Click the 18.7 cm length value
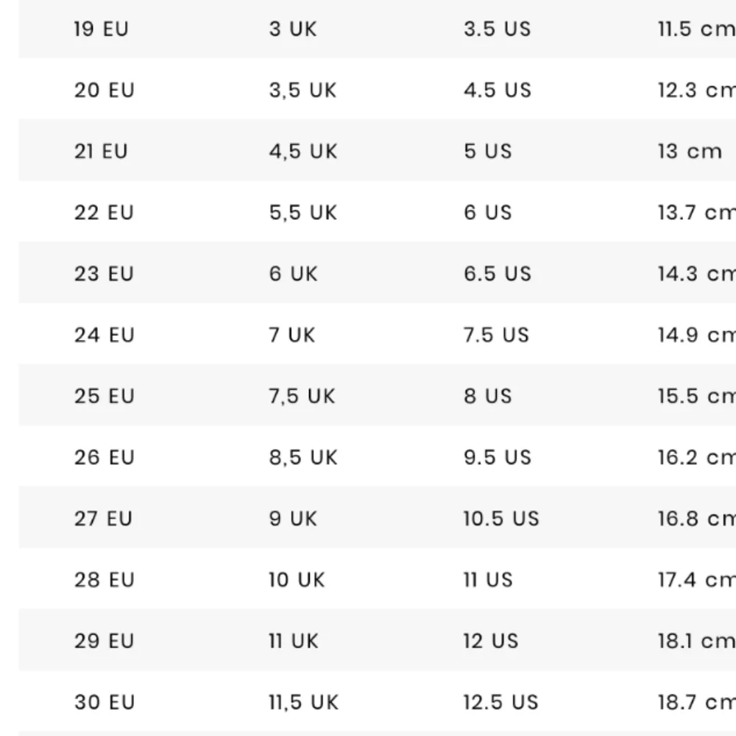 [x=696, y=703]
